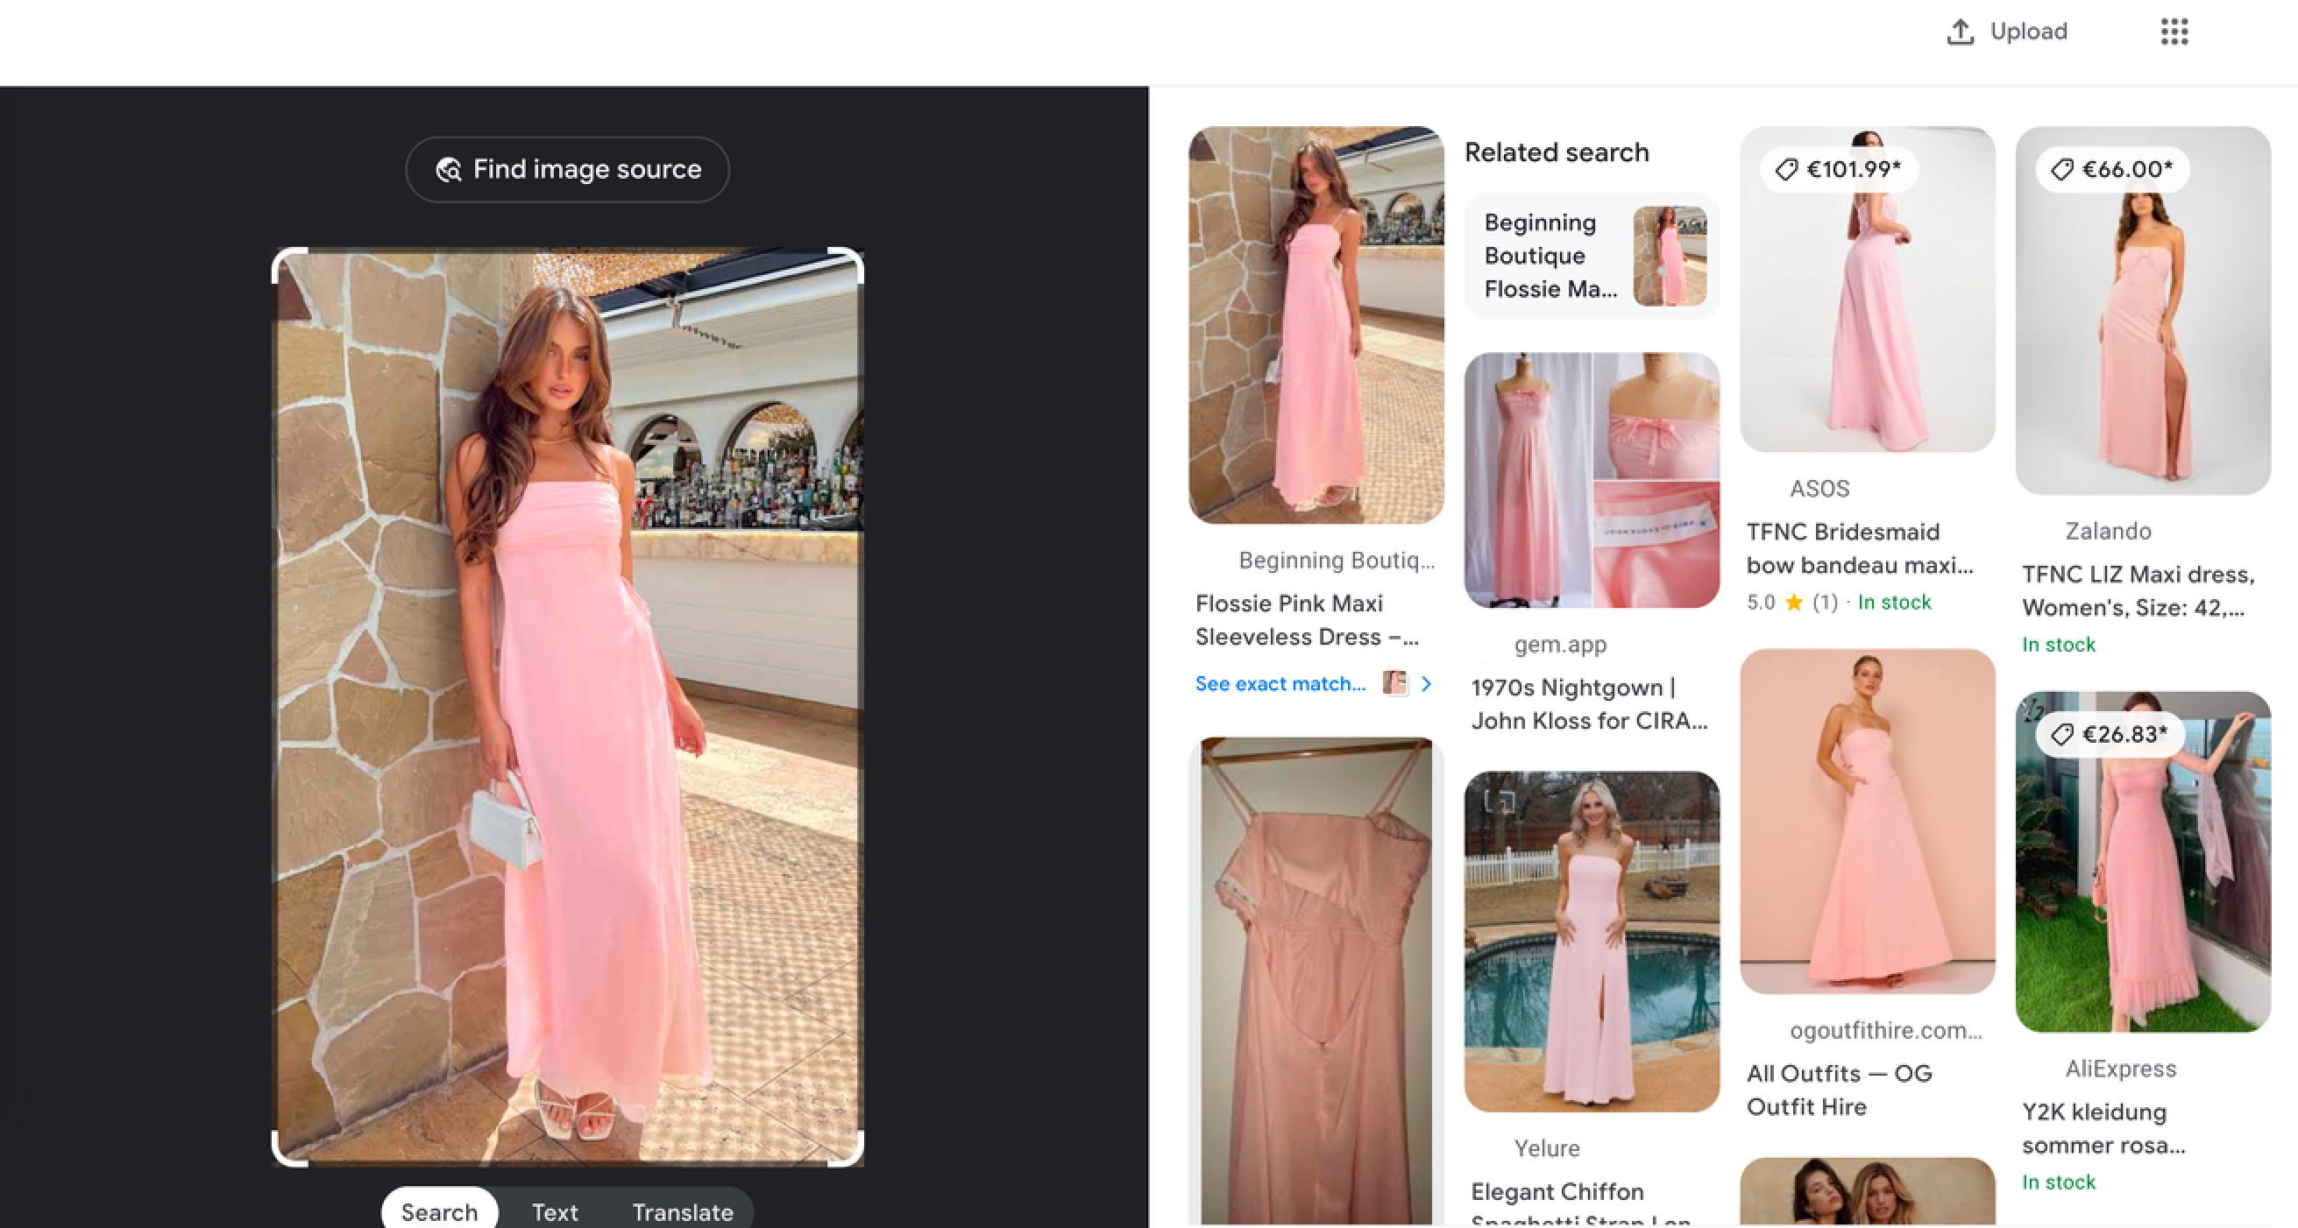
Task: Switch to the Translate mode tab
Action: pos(683,1211)
